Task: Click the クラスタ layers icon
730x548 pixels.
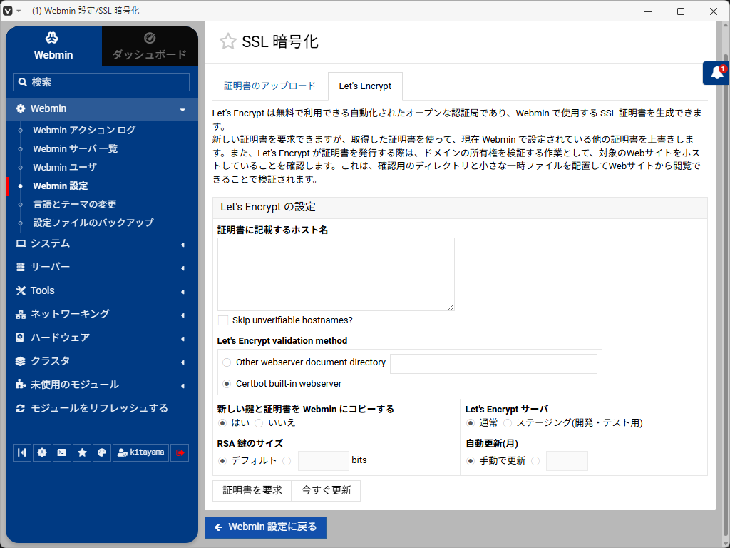Action: (21, 361)
